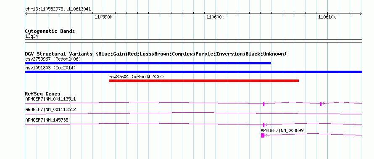Click the 110610k ruler label
374x159 pixels.
[327, 17]
